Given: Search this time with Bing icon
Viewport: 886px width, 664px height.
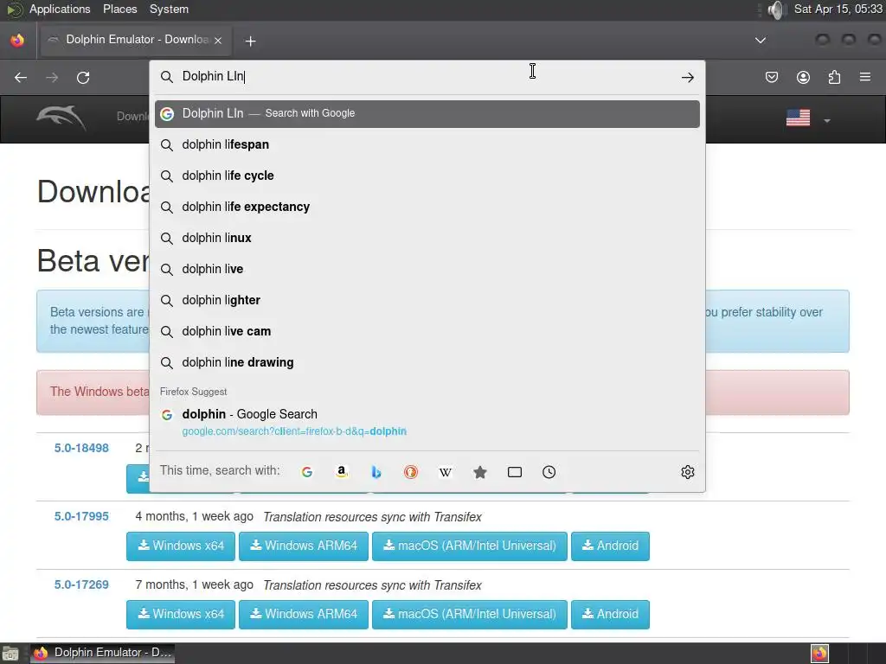Looking at the screenshot, I should 376,472.
